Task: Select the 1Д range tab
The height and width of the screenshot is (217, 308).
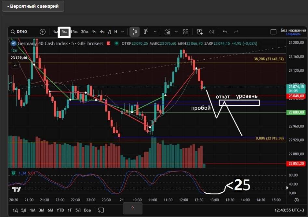Action: [x=15, y=210]
